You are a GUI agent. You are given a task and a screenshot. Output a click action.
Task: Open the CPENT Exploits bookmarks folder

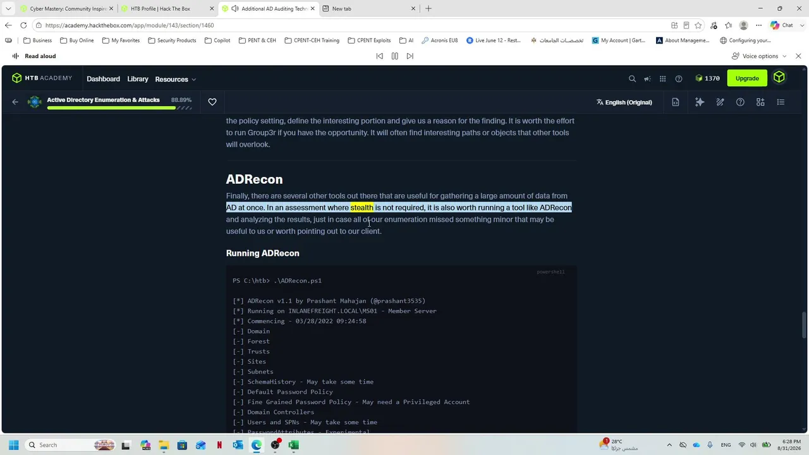(368, 40)
